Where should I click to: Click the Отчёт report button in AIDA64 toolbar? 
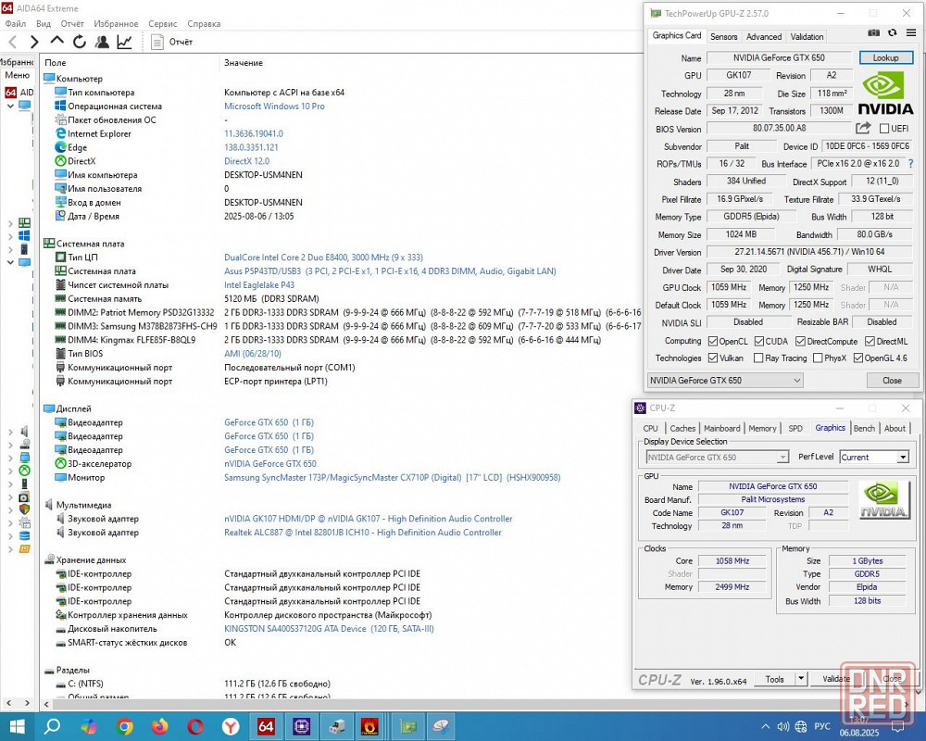click(x=172, y=42)
